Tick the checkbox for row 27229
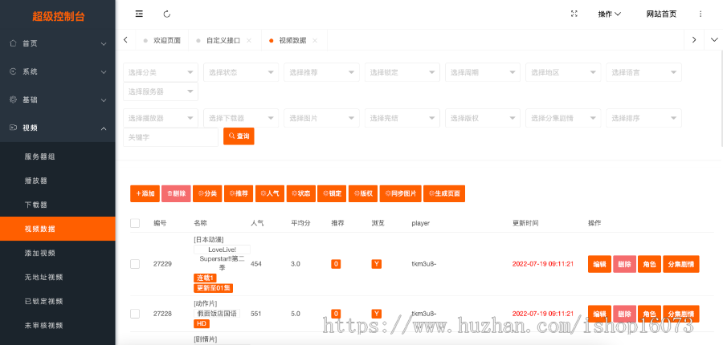This screenshot has width=723, height=345. pos(135,264)
